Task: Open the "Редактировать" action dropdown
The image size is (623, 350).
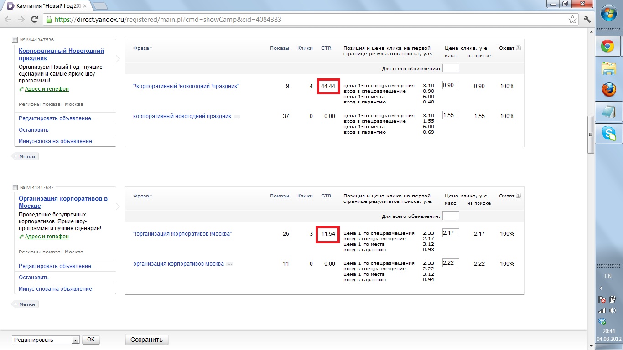Action: click(x=46, y=340)
